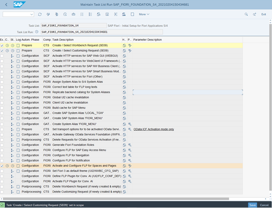Select Define FLP Plugin for Conv. AI text
Viewport: 272px width, 208px height.
click(x=87, y=176)
